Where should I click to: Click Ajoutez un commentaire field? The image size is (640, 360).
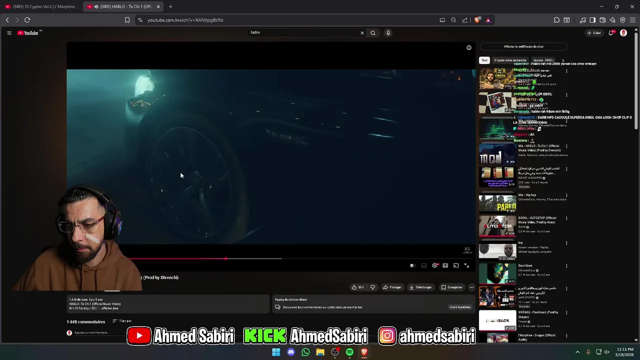coord(91,332)
